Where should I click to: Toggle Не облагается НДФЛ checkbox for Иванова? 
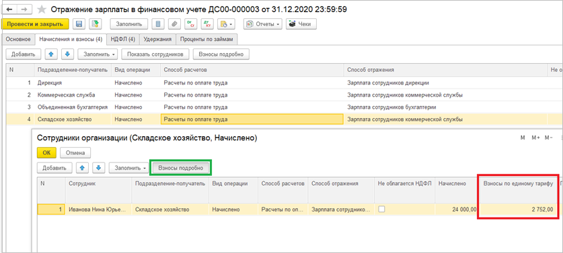point(381,209)
